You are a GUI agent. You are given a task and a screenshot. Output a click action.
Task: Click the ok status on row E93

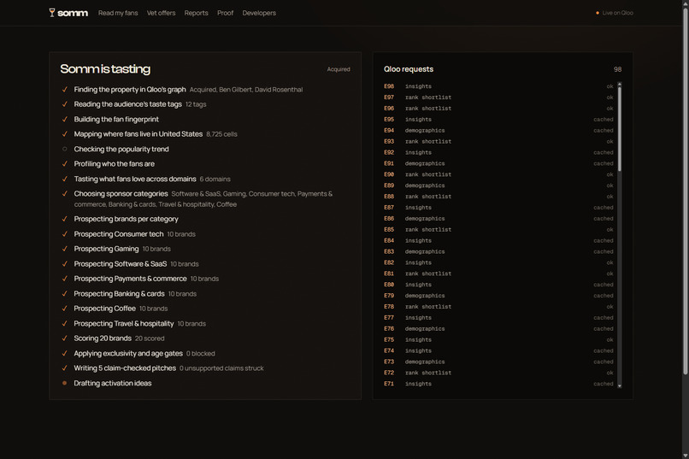pyautogui.click(x=609, y=141)
